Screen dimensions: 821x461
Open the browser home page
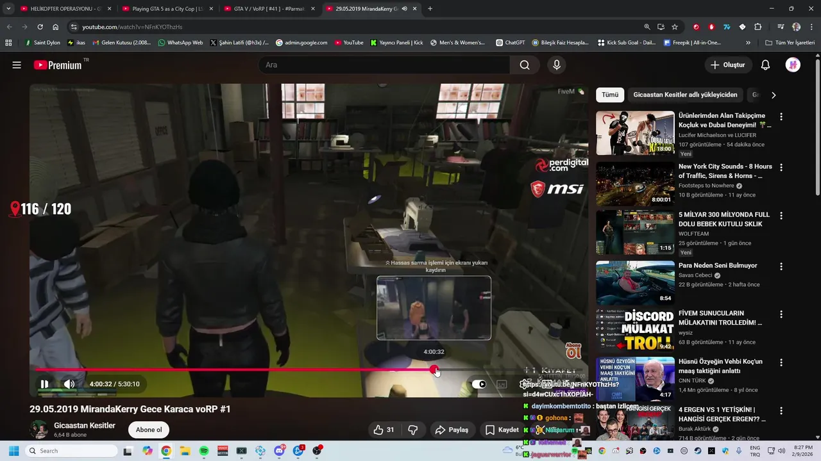[56, 27]
